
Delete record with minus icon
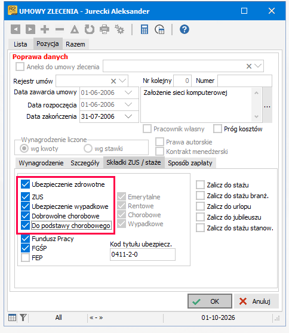tap(60, 29)
